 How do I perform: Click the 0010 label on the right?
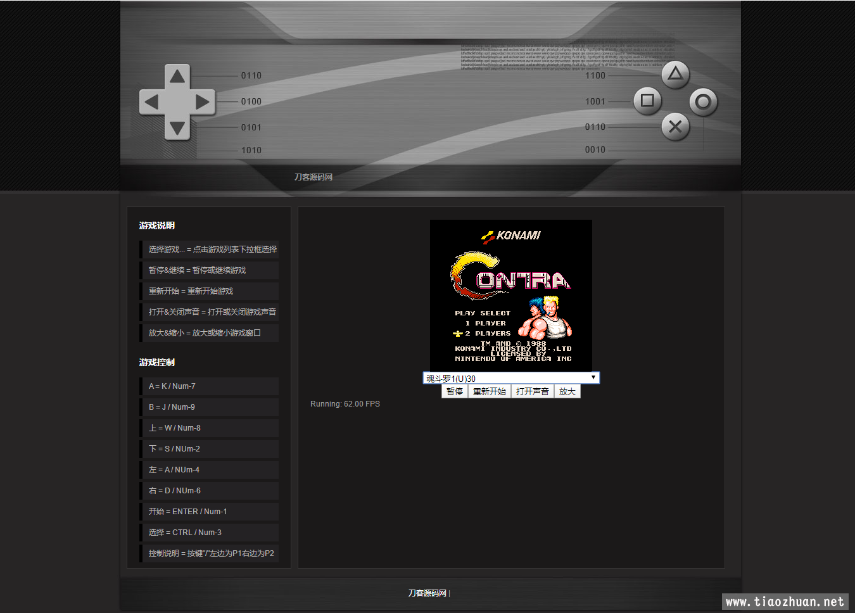pyautogui.click(x=595, y=149)
